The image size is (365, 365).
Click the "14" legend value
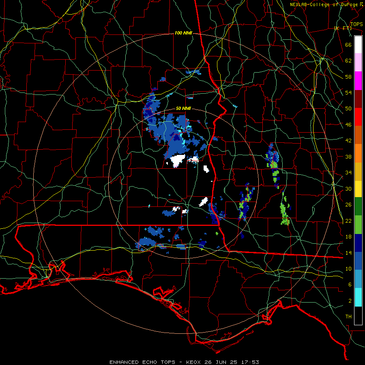click(348, 253)
